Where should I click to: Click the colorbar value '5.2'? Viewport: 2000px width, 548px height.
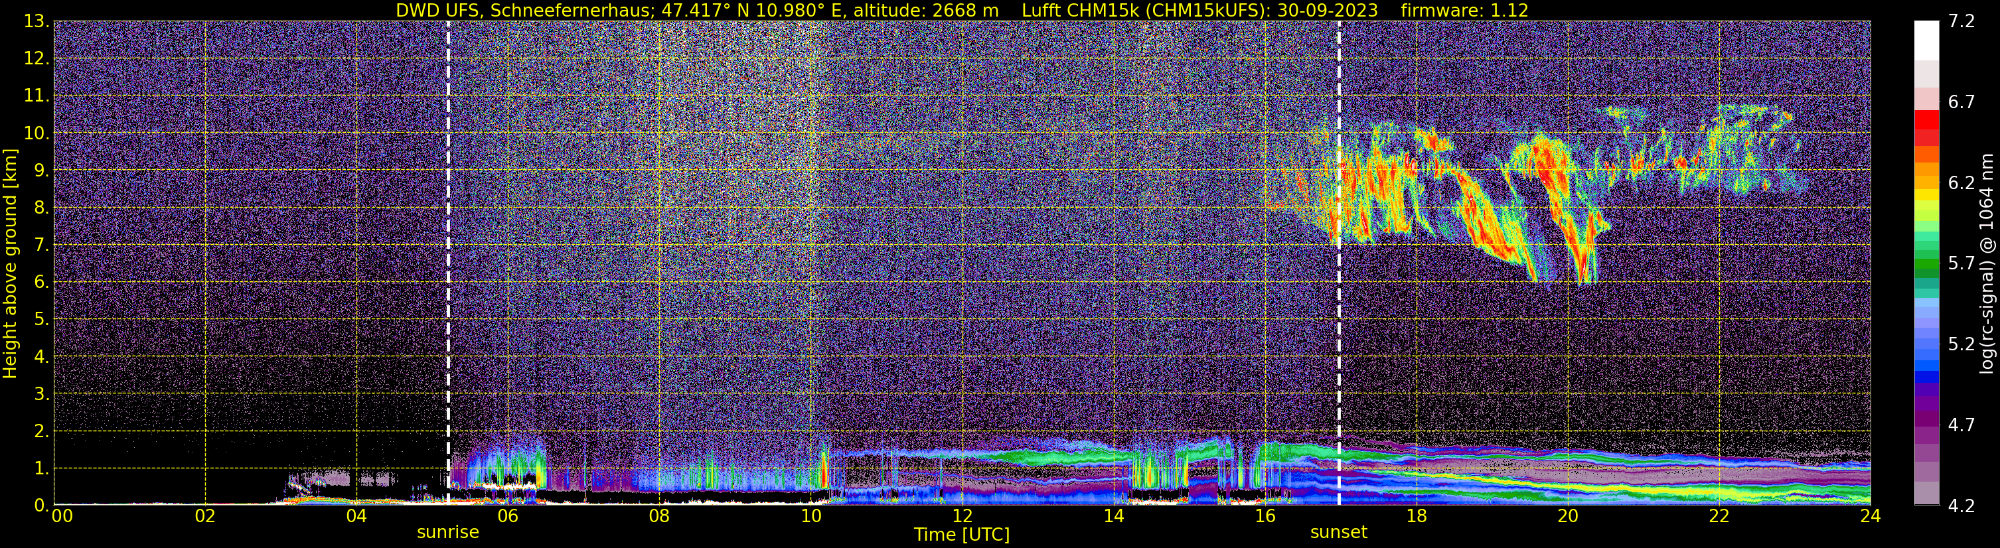1962,344
